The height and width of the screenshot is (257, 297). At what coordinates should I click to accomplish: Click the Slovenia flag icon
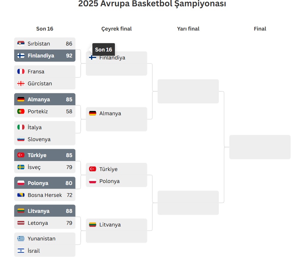[21, 139]
